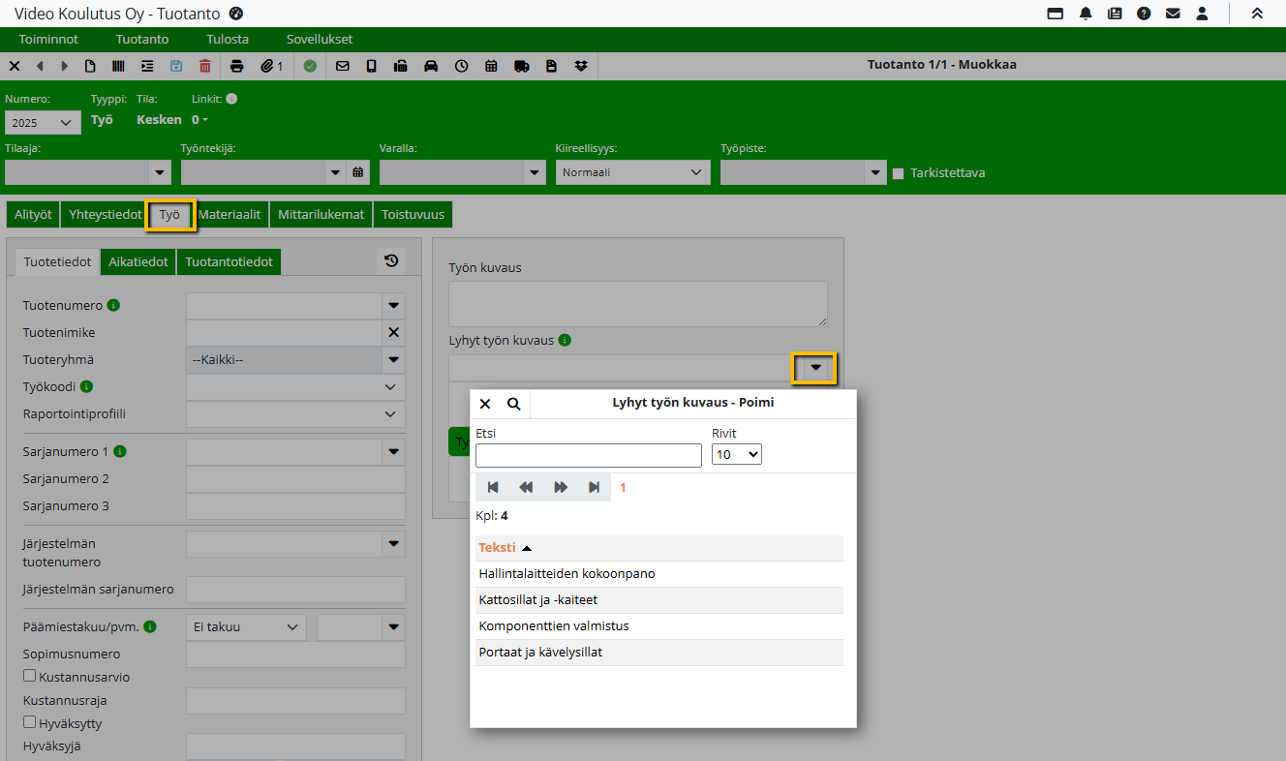The width and height of the screenshot is (1286, 761).
Task: Click the red trash delete icon
Action: click(204, 66)
